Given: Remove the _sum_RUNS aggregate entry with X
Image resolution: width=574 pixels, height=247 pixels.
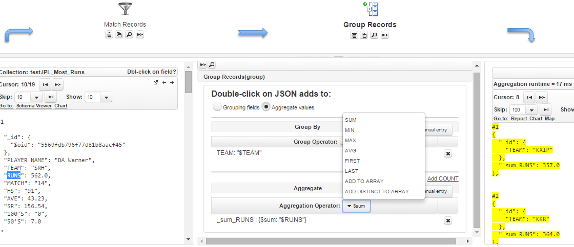Looking at the screenshot, I should [447, 220].
